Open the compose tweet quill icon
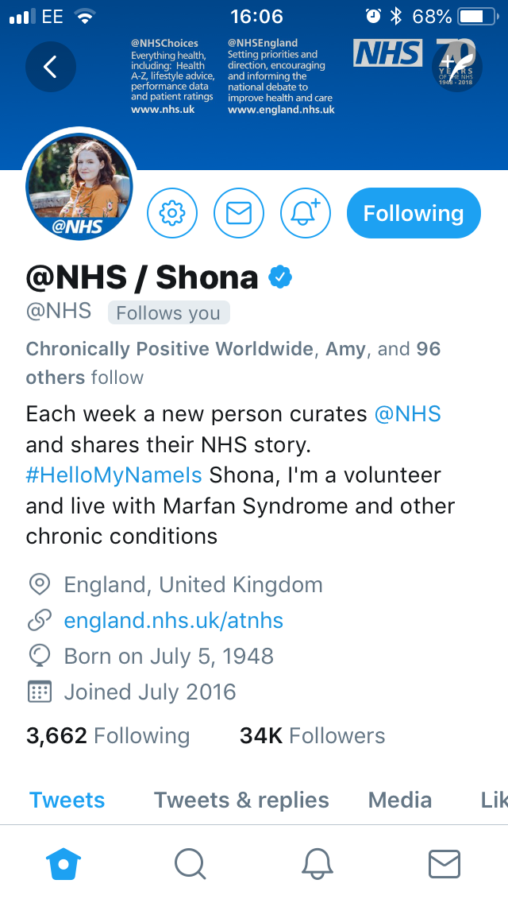This screenshot has width=508, height=903. tap(457, 67)
